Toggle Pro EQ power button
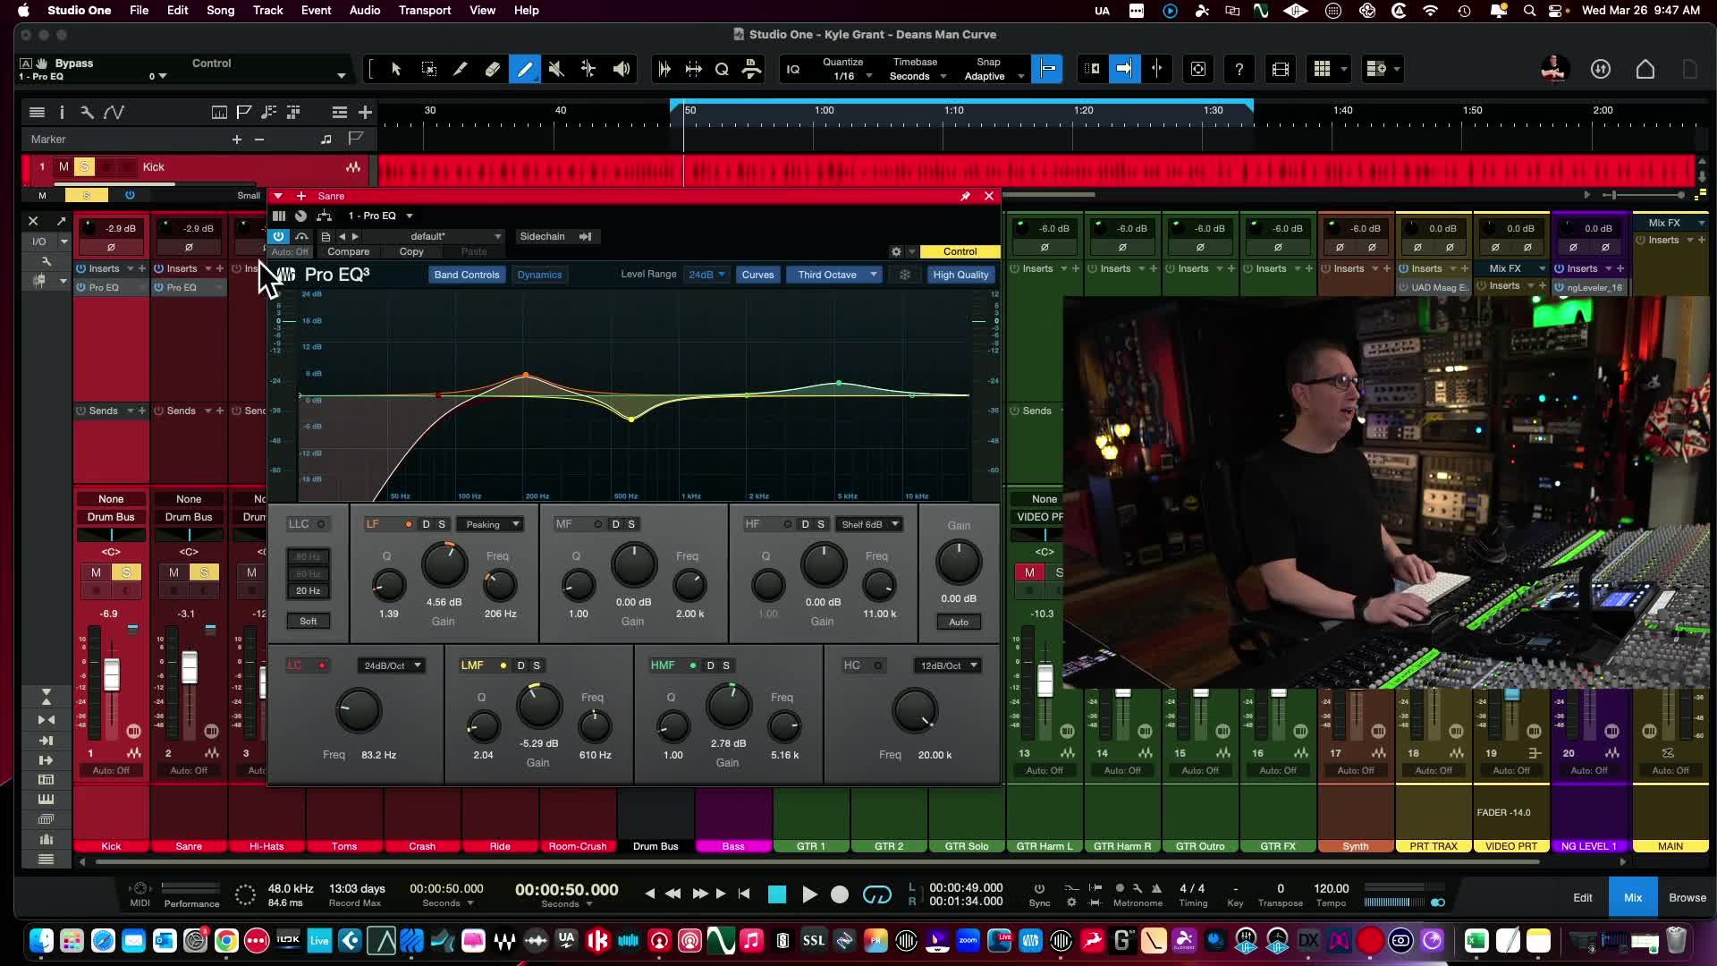The width and height of the screenshot is (1717, 966). point(279,236)
